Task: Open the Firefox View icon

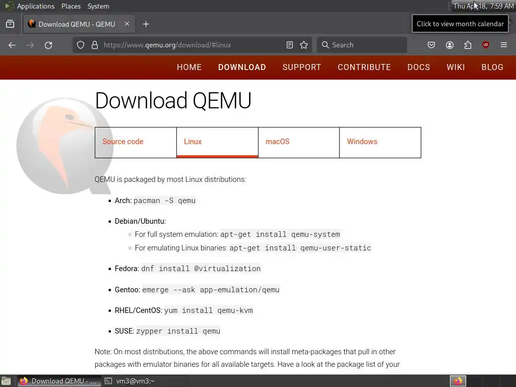Action: click(x=10, y=24)
